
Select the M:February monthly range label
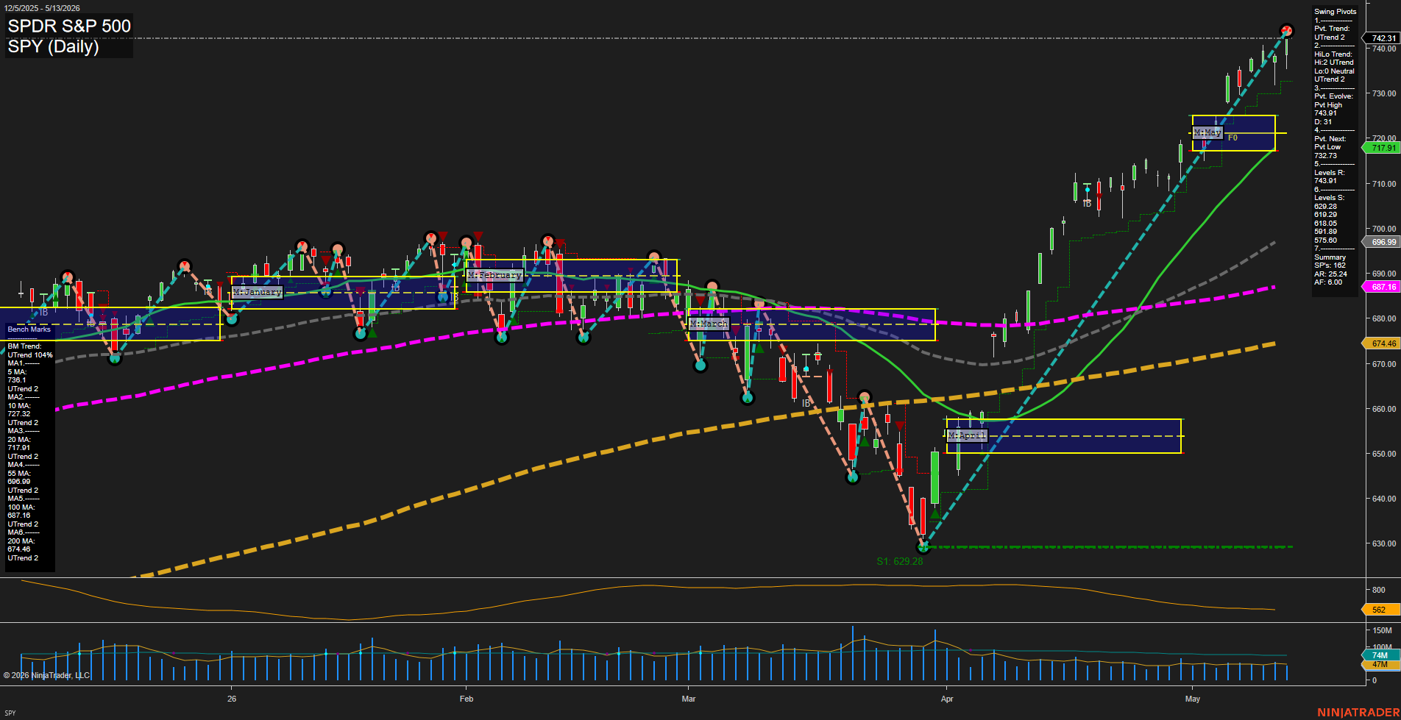point(494,275)
